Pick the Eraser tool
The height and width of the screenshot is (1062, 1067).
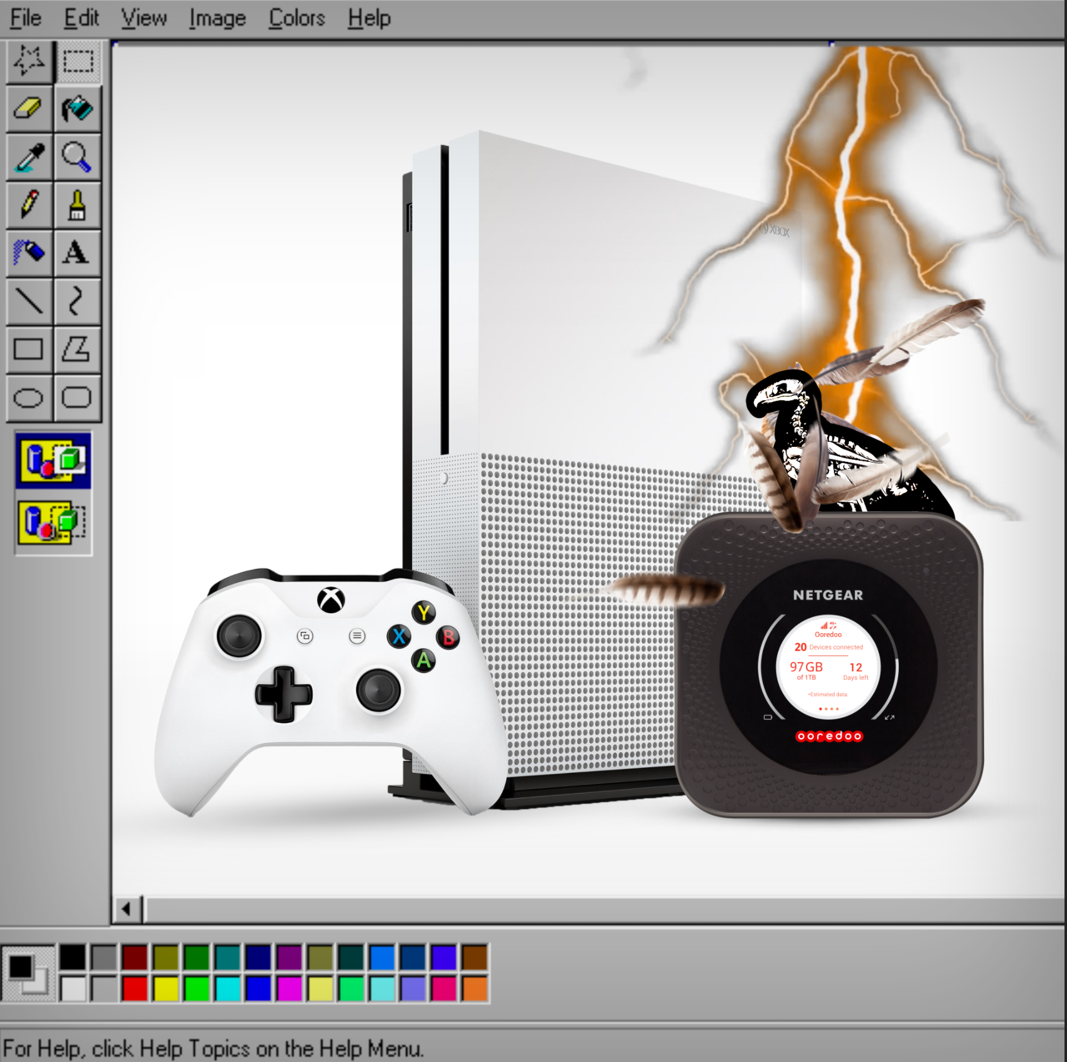(29, 109)
